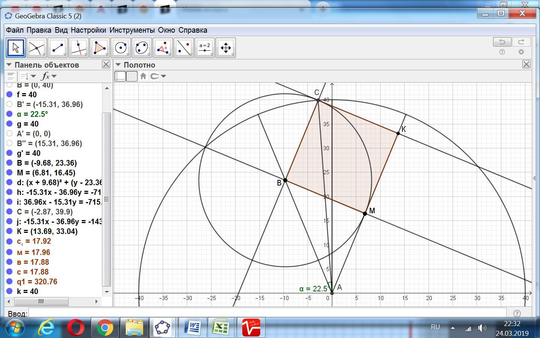Select the Circle with center tool
Image resolution: width=540 pixels, height=338 pixels.
121,48
